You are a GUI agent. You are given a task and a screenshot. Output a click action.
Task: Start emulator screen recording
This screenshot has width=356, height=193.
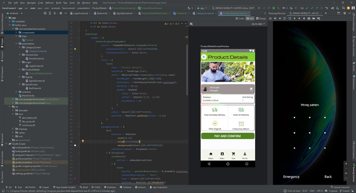coord(314,18)
